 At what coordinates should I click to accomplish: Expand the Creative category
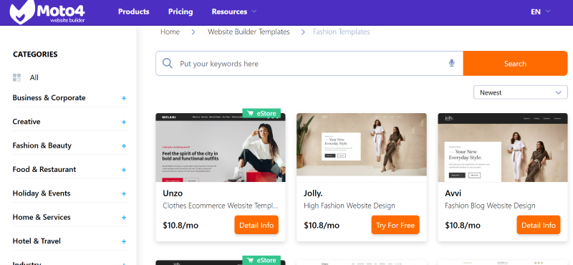click(x=124, y=122)
